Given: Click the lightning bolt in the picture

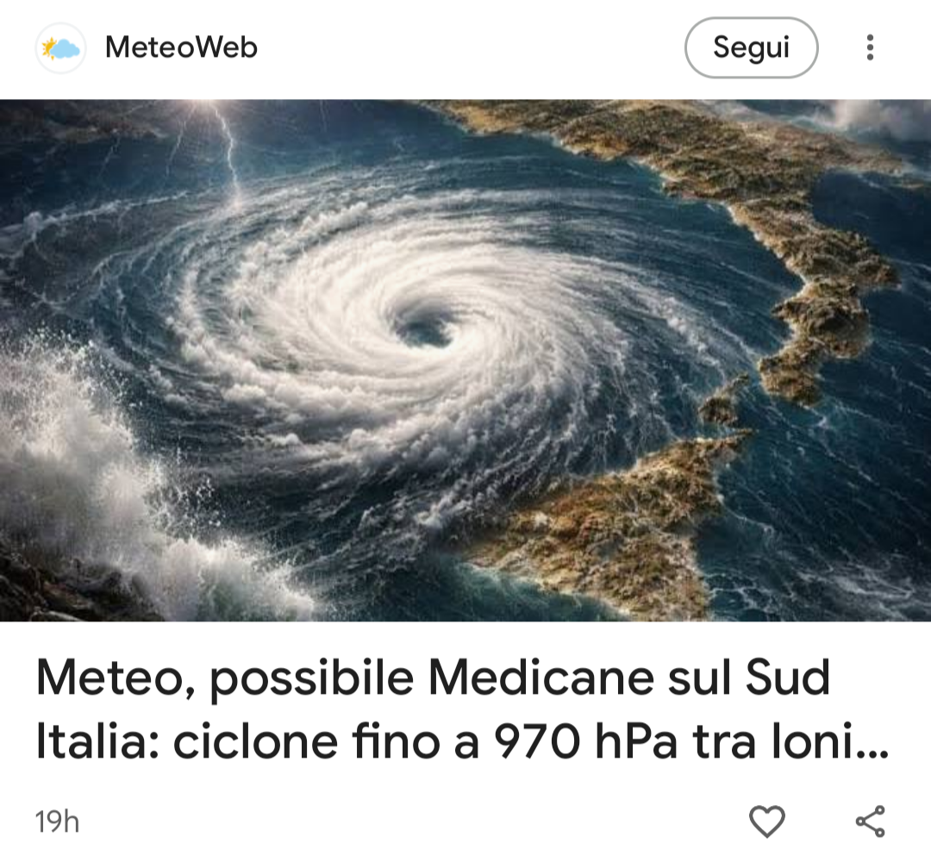Looking at the screenshot, I should 226,152.
